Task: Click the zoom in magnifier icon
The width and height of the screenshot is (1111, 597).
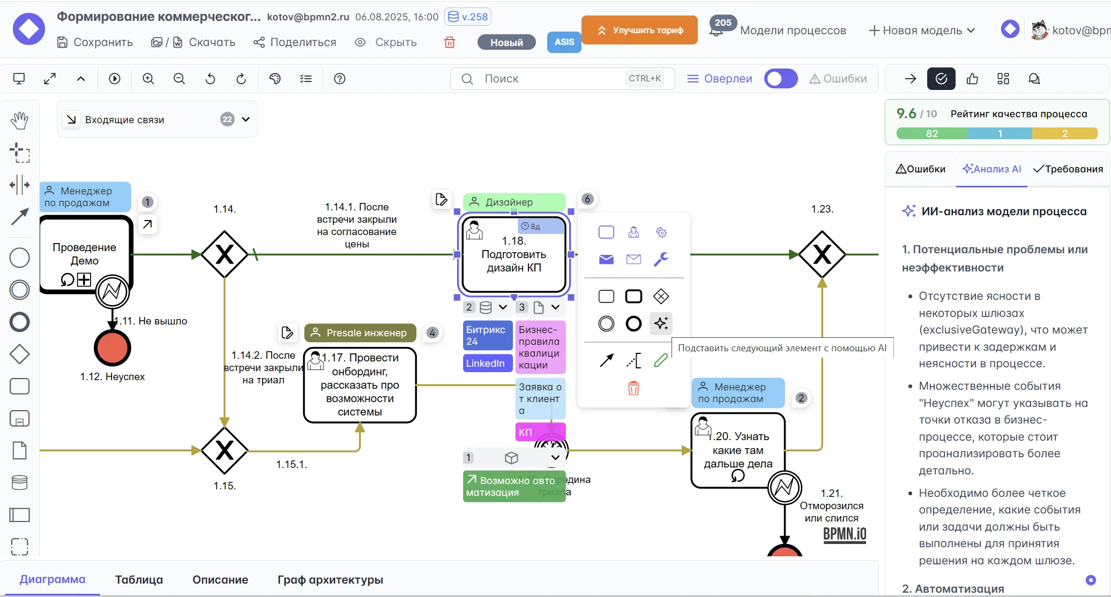Action: coord(148,79)
